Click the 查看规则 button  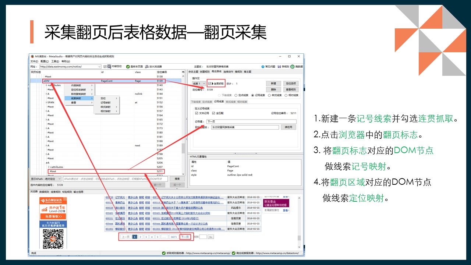coord(291,89)
